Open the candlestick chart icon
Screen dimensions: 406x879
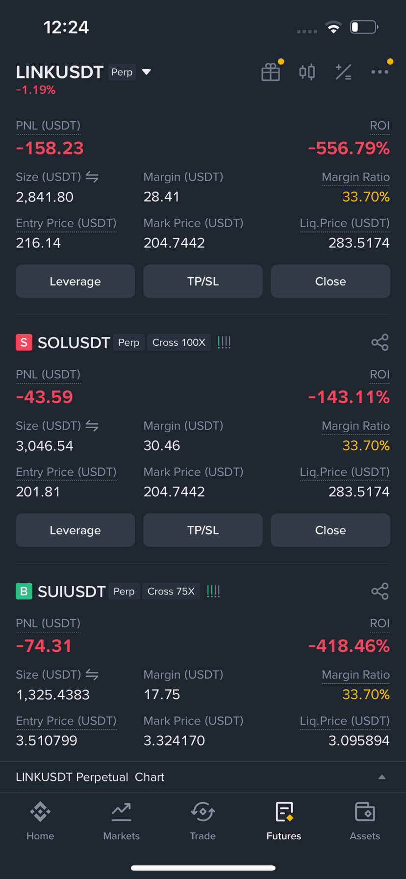point(307,72)
